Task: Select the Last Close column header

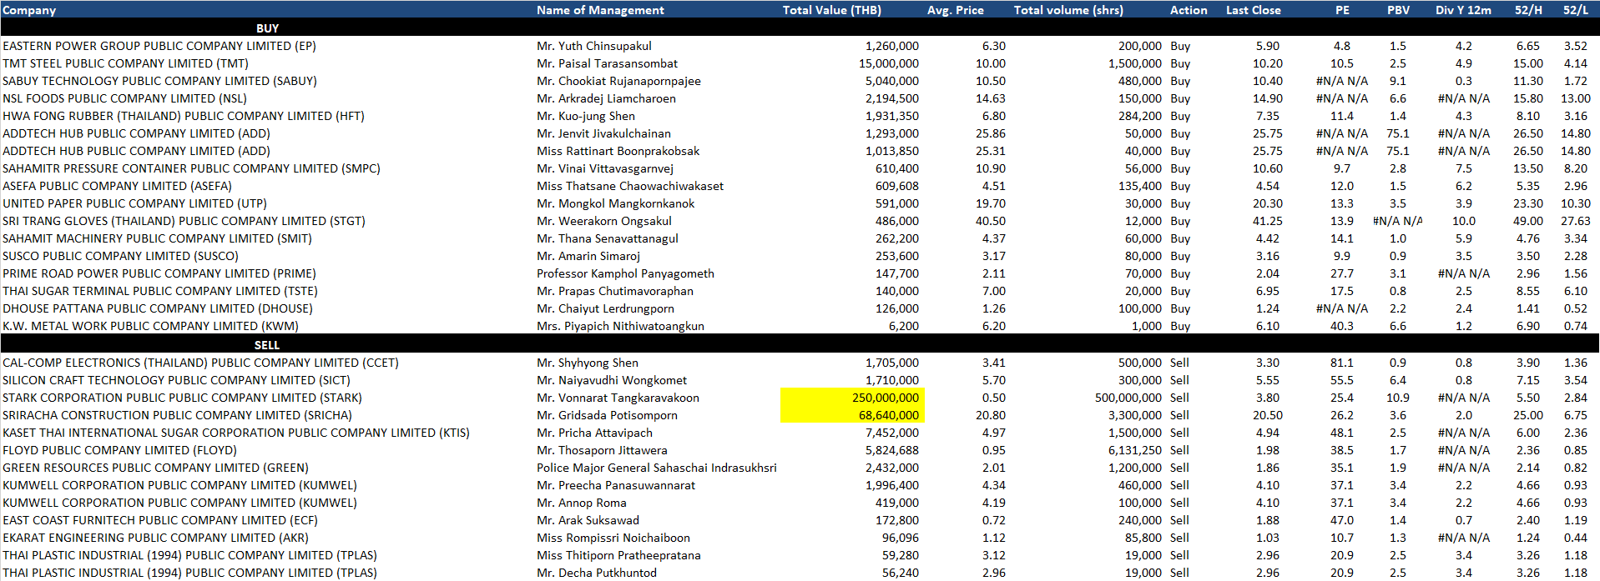Action: (1253, 10)
